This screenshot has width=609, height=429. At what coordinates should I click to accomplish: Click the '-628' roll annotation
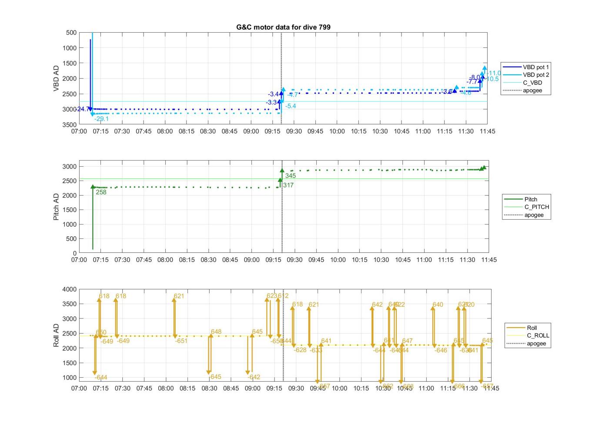click(300, 350)
